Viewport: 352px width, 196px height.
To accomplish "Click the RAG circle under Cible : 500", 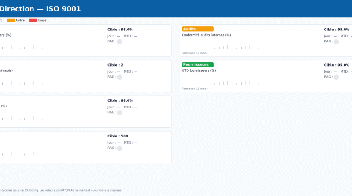I will [x=119, y=148].
